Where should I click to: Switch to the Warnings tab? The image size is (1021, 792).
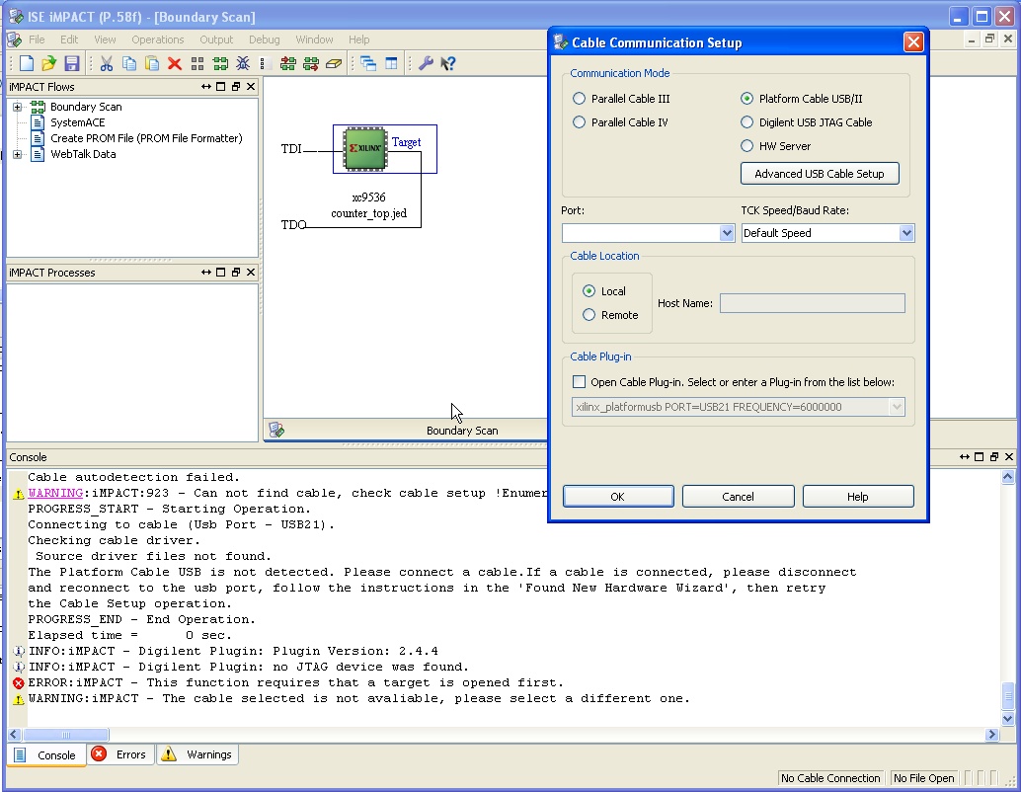click(x=197, y=754)
